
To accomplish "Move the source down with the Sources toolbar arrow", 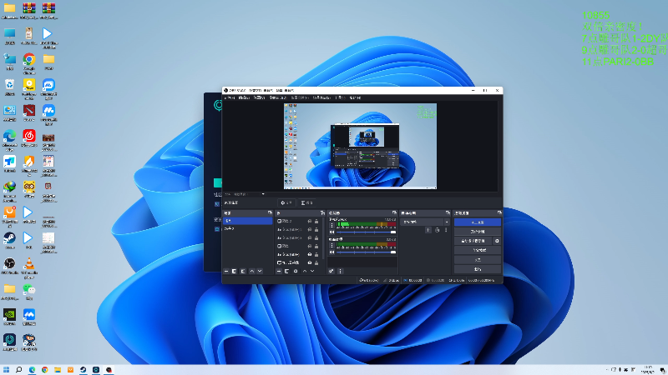I will point(312,272).
